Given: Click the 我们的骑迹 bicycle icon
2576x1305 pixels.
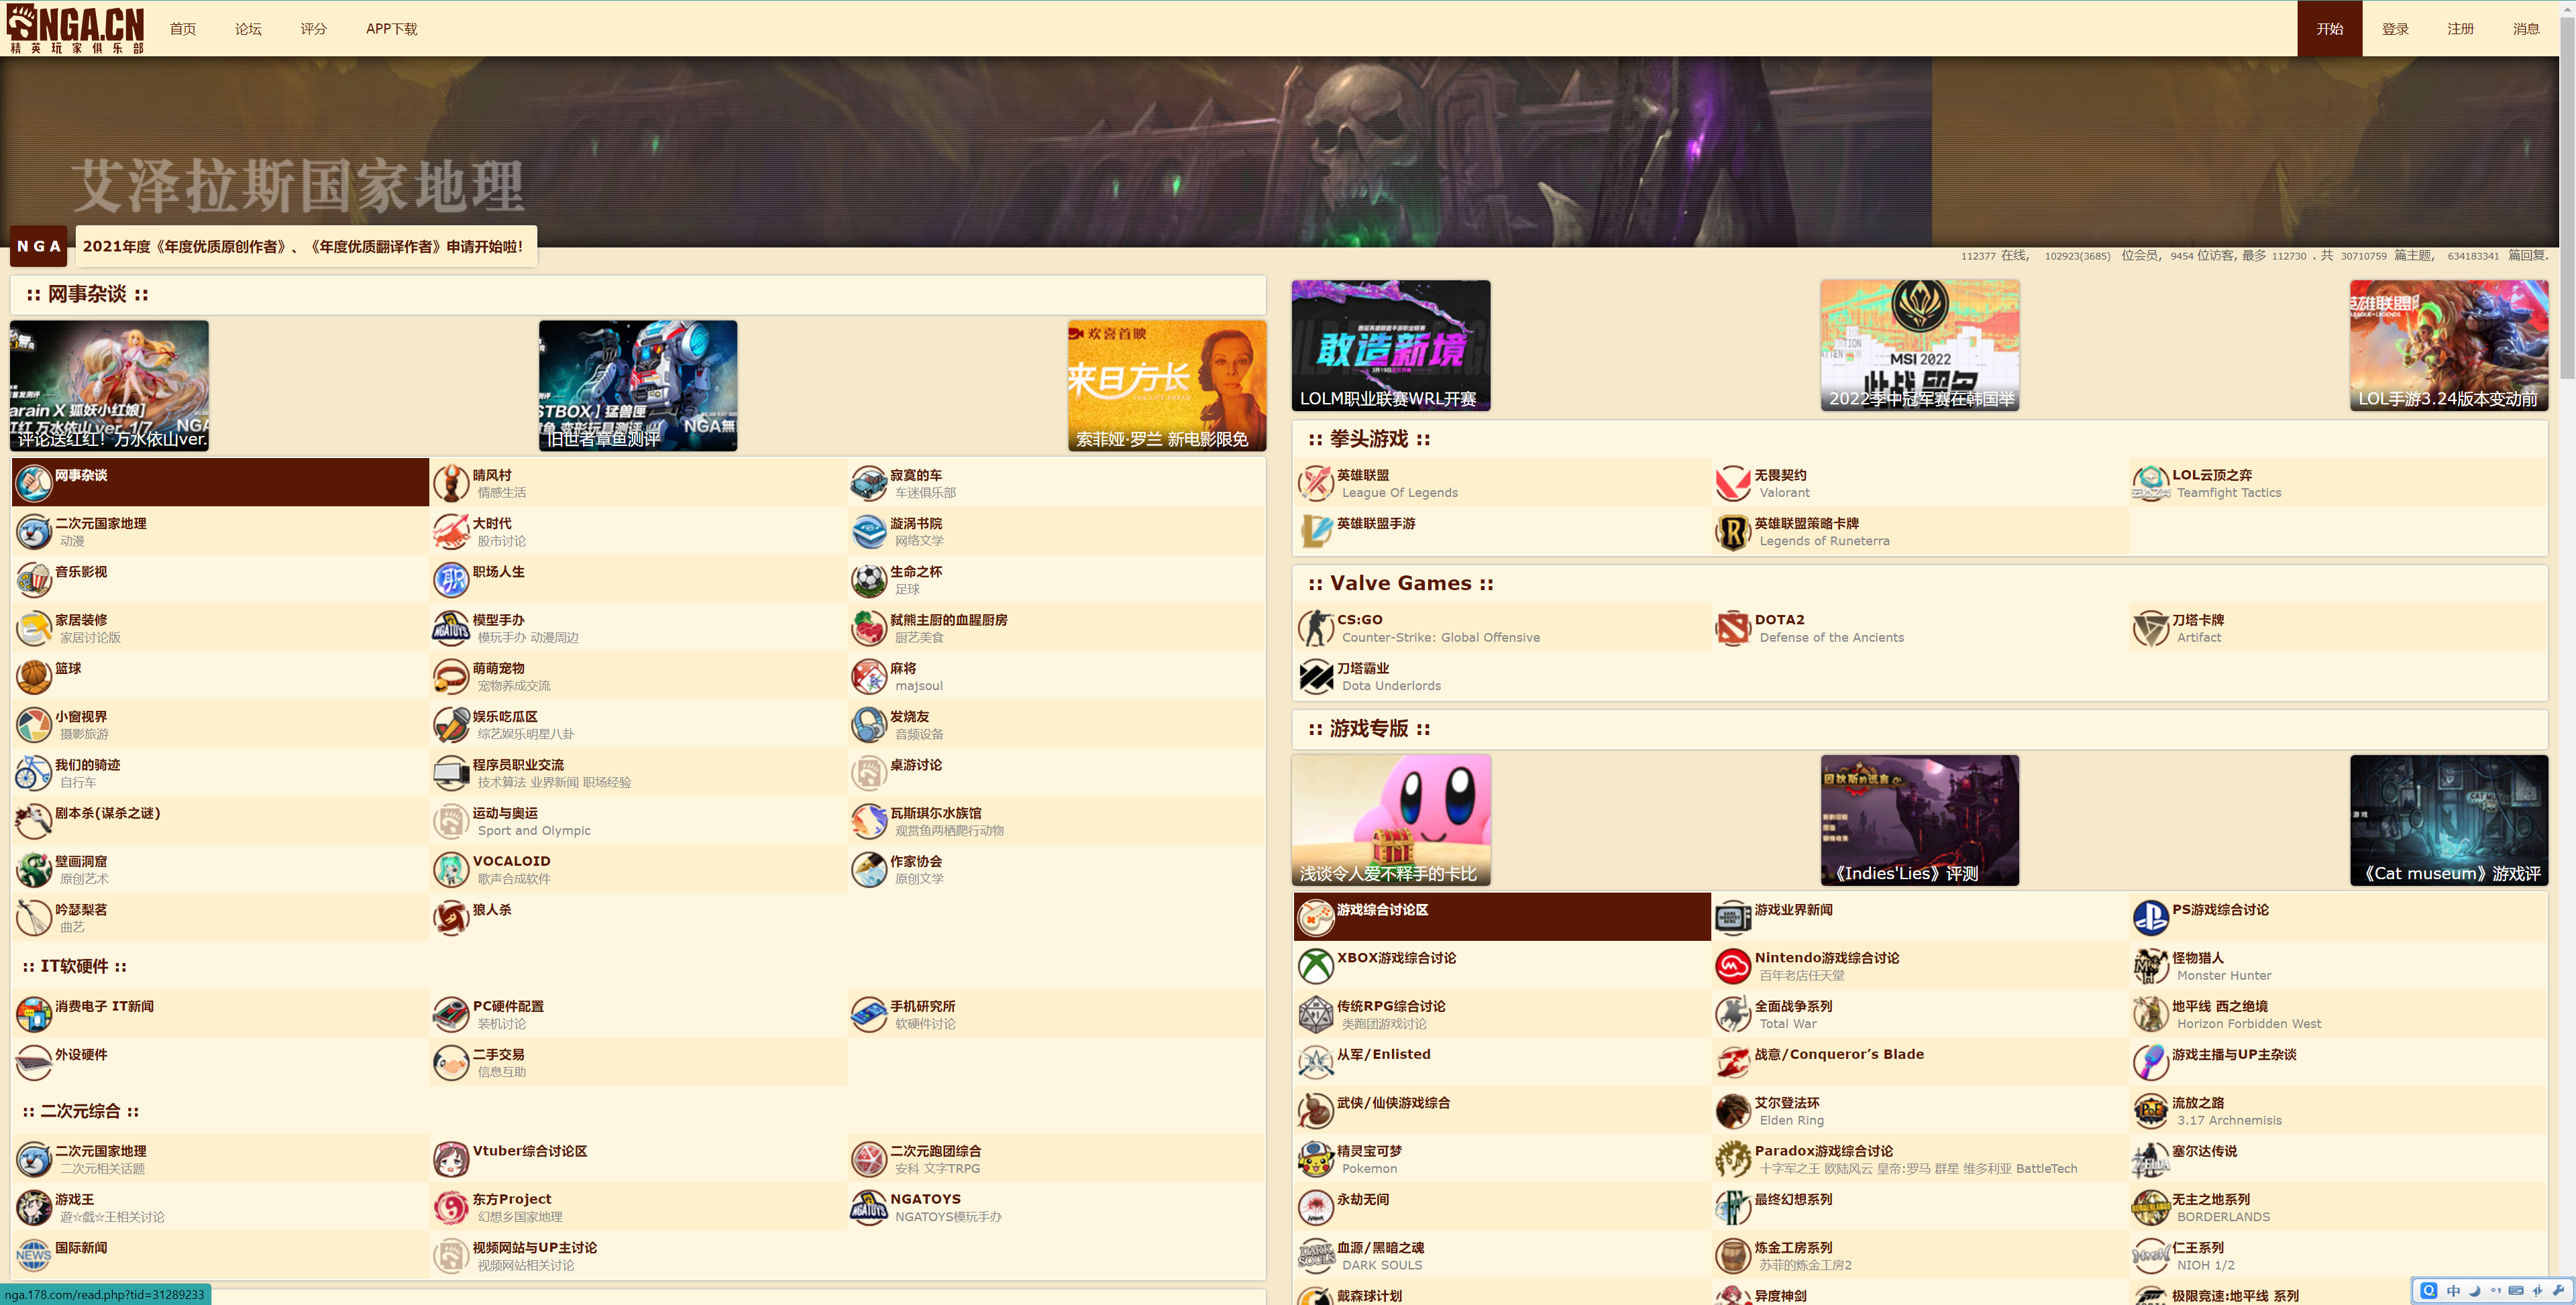Looking at the screenshot, I should pos(33,773).
